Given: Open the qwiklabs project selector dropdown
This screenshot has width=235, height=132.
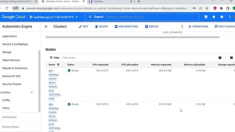Looking at the screenshot, I should coord(54,17).
